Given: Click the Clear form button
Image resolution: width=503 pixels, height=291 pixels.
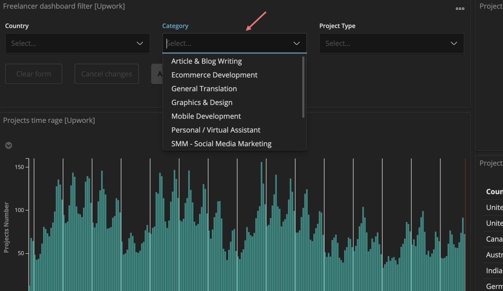Looking at the screenshot, I should 34,74.
